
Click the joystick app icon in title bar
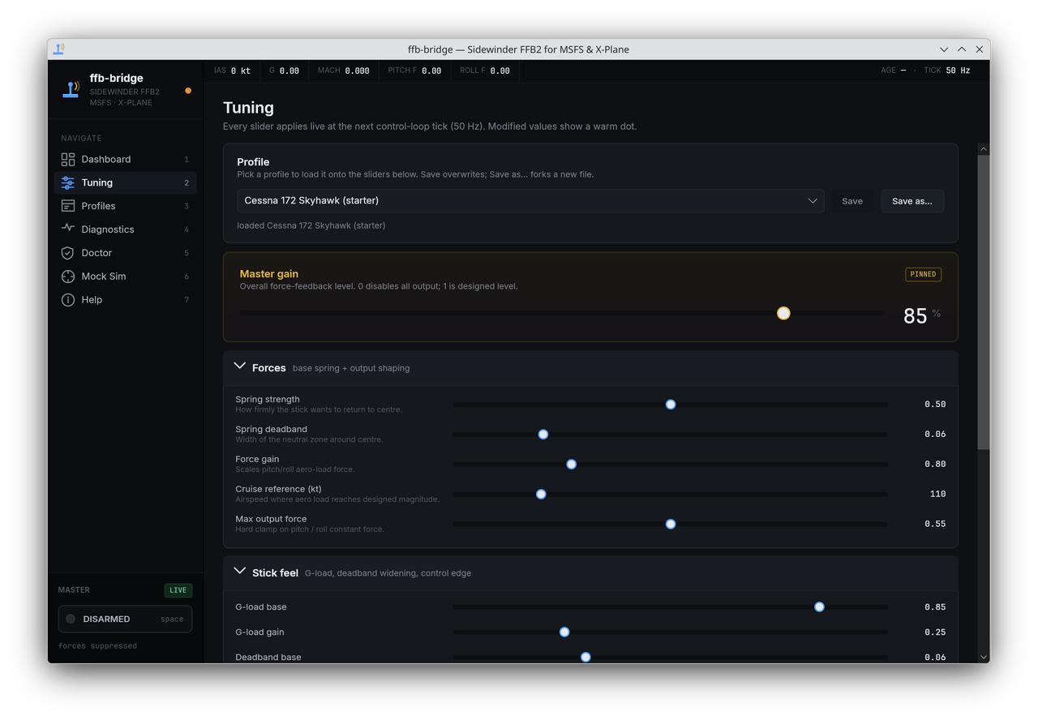tap(59, 49)
